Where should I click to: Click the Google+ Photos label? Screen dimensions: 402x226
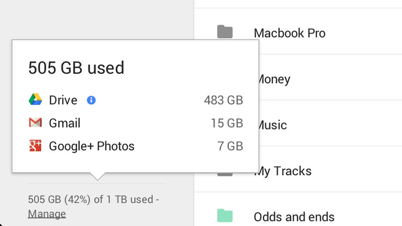click(91, 146)
